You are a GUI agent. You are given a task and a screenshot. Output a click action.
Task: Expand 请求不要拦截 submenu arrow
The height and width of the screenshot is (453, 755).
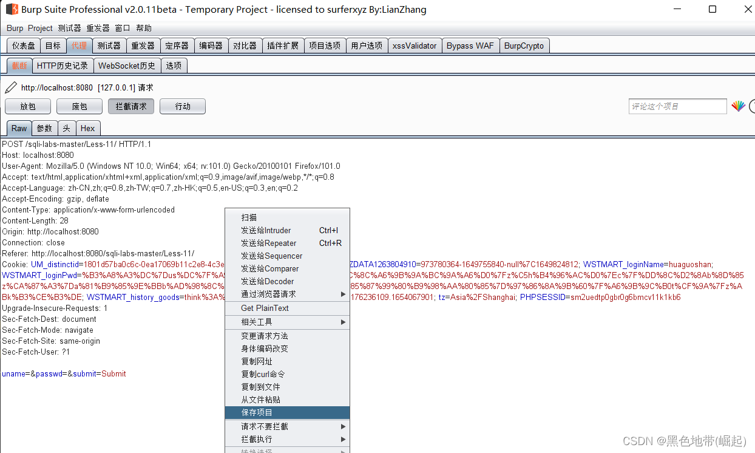[x=343, y=427]
